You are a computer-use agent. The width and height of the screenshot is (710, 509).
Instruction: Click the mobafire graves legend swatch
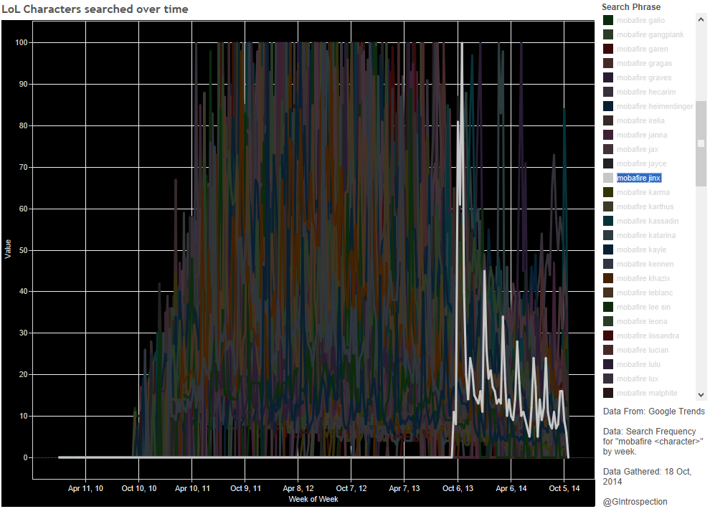608,77
